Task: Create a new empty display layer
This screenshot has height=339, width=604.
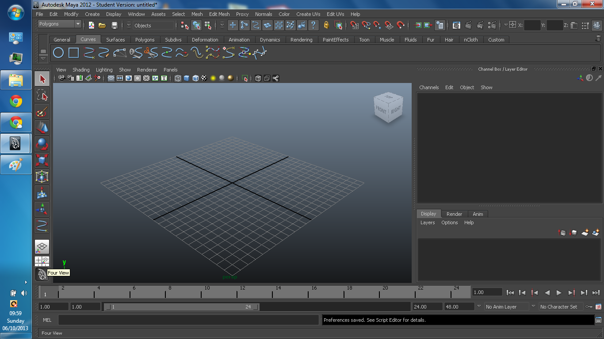Action: coord(585,232)
